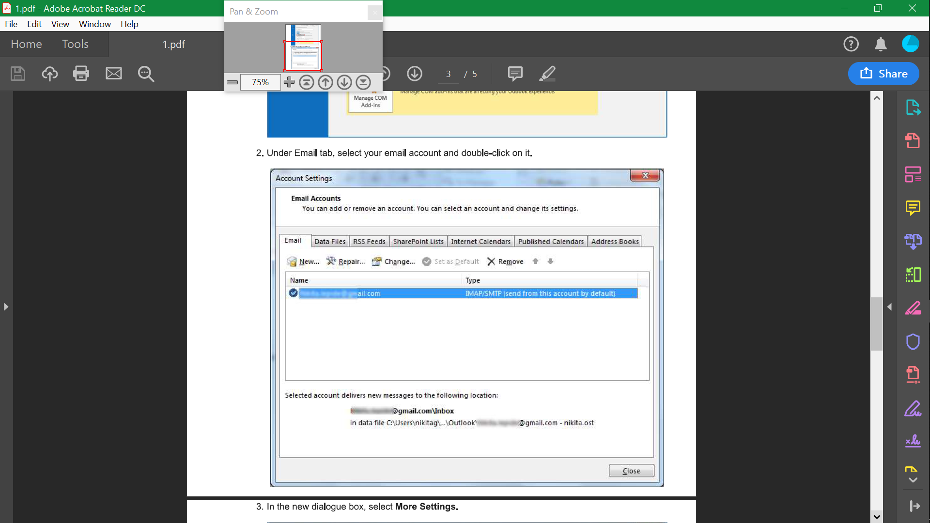Open the find text magnifier tool
The width and height of the screenshot is (930, 523).
pyautogui.click(x=146, y=74)
